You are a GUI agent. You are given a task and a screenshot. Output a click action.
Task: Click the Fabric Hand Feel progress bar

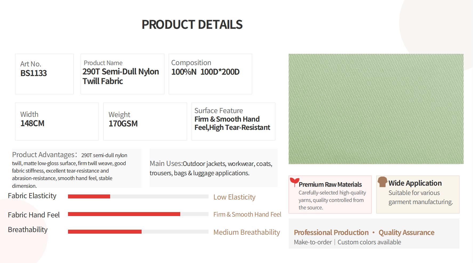click(138, 214)
